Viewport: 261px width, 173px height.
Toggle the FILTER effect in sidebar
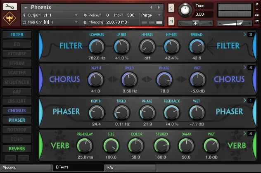[x=17, y=35]
